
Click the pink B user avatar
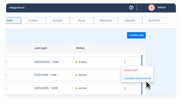151,8
